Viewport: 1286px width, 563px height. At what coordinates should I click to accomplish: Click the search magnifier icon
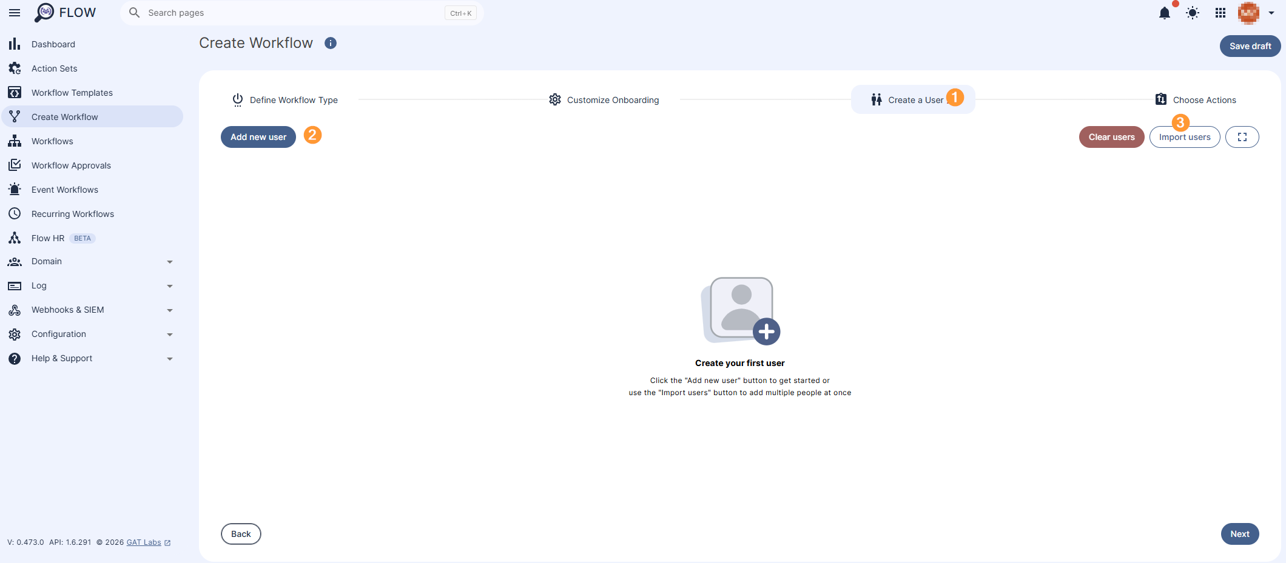click(134, 13)
